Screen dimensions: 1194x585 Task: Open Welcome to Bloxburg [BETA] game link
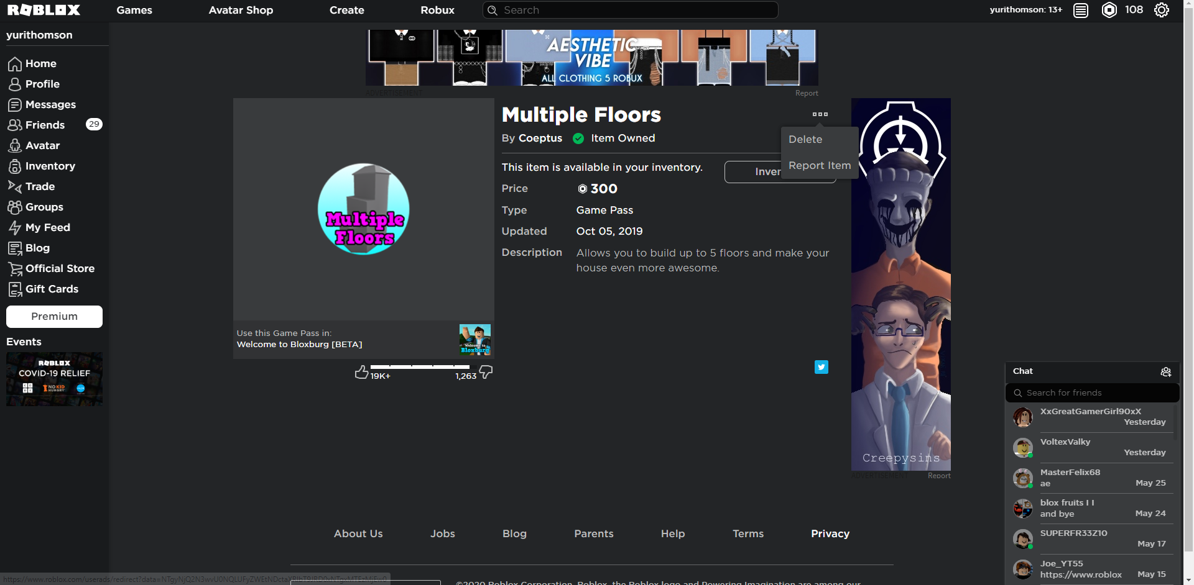pos(299,345)
